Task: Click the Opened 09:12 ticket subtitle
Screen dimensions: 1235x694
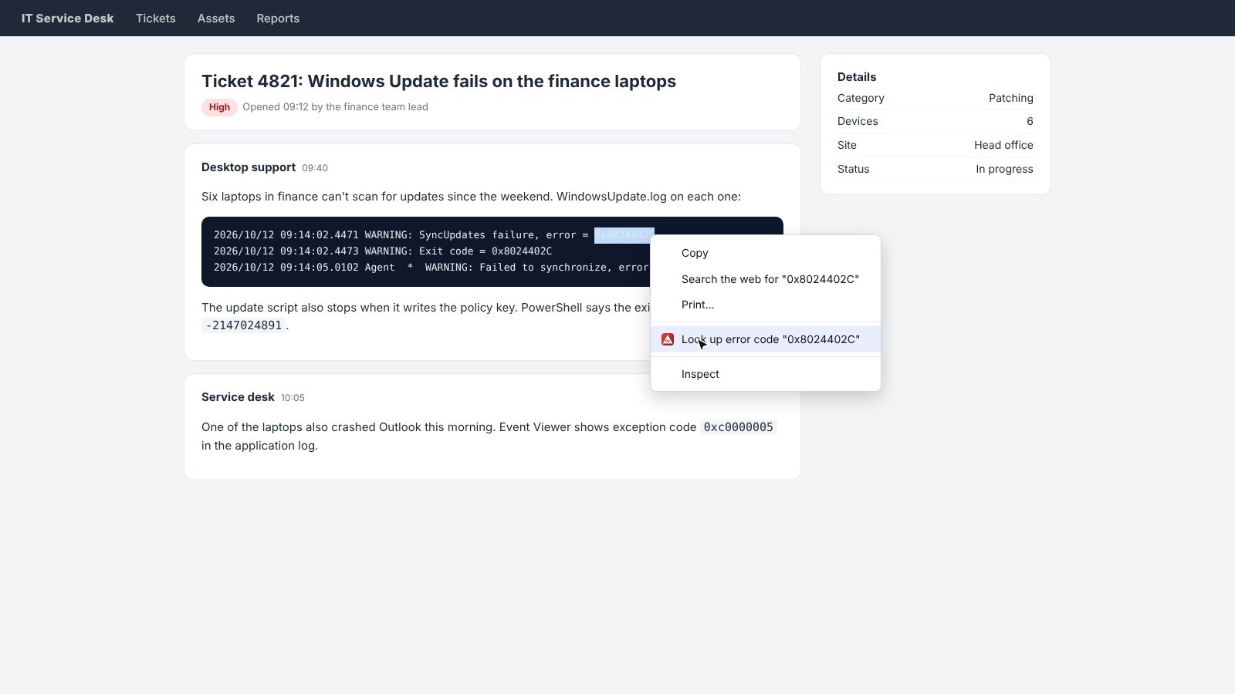Action: click(x=335, y=107)
